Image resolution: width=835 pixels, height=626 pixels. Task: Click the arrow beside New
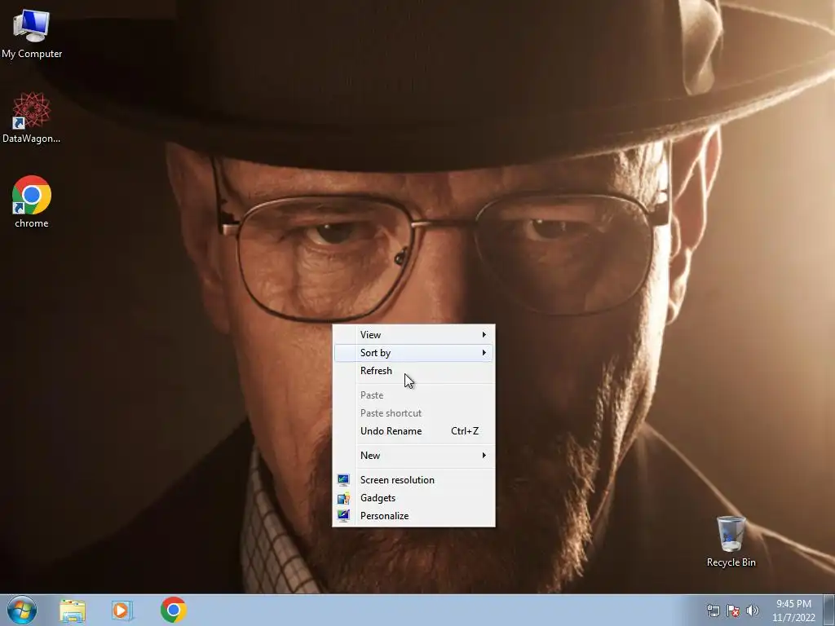[x=484, y=456]
